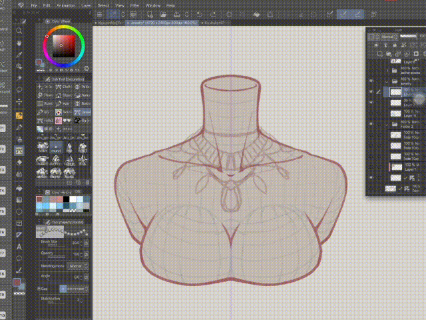This screenshot has height=320, width=426.
Task: Activate the Decoration tool in toolbar
Action: [19, 151]
